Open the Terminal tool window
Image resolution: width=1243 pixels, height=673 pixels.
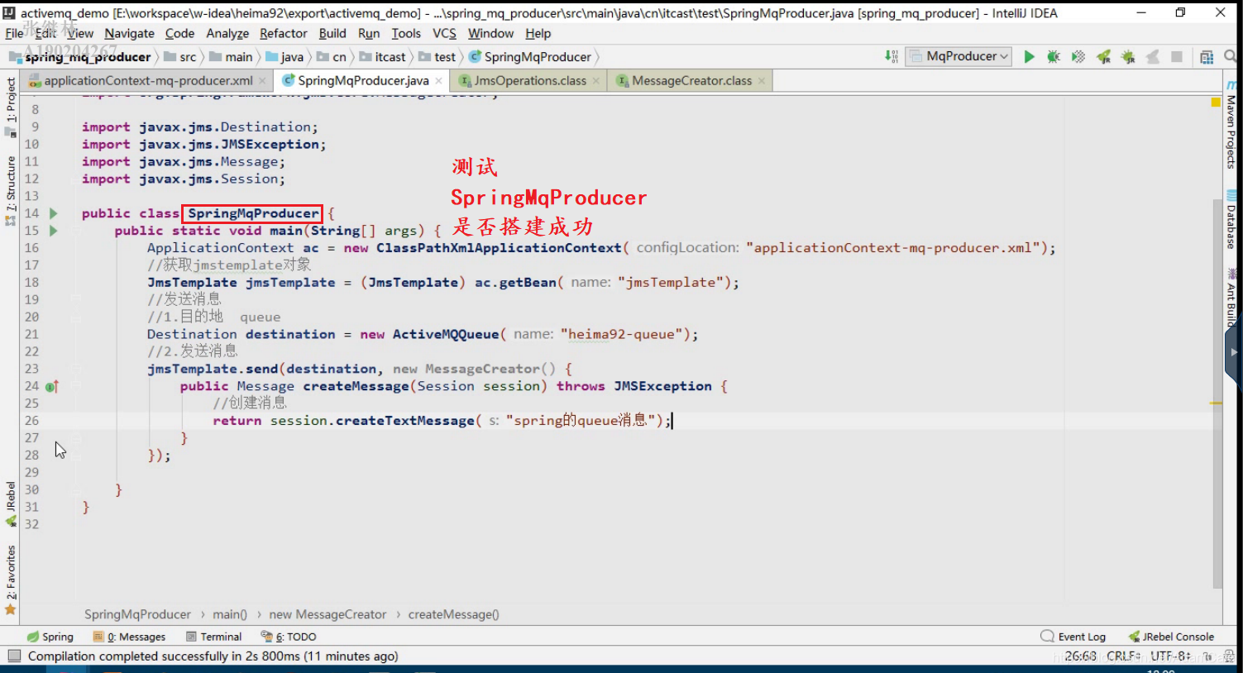214,637
